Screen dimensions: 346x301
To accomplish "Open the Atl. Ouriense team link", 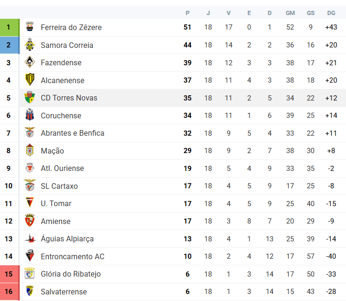I will point(62,169).
